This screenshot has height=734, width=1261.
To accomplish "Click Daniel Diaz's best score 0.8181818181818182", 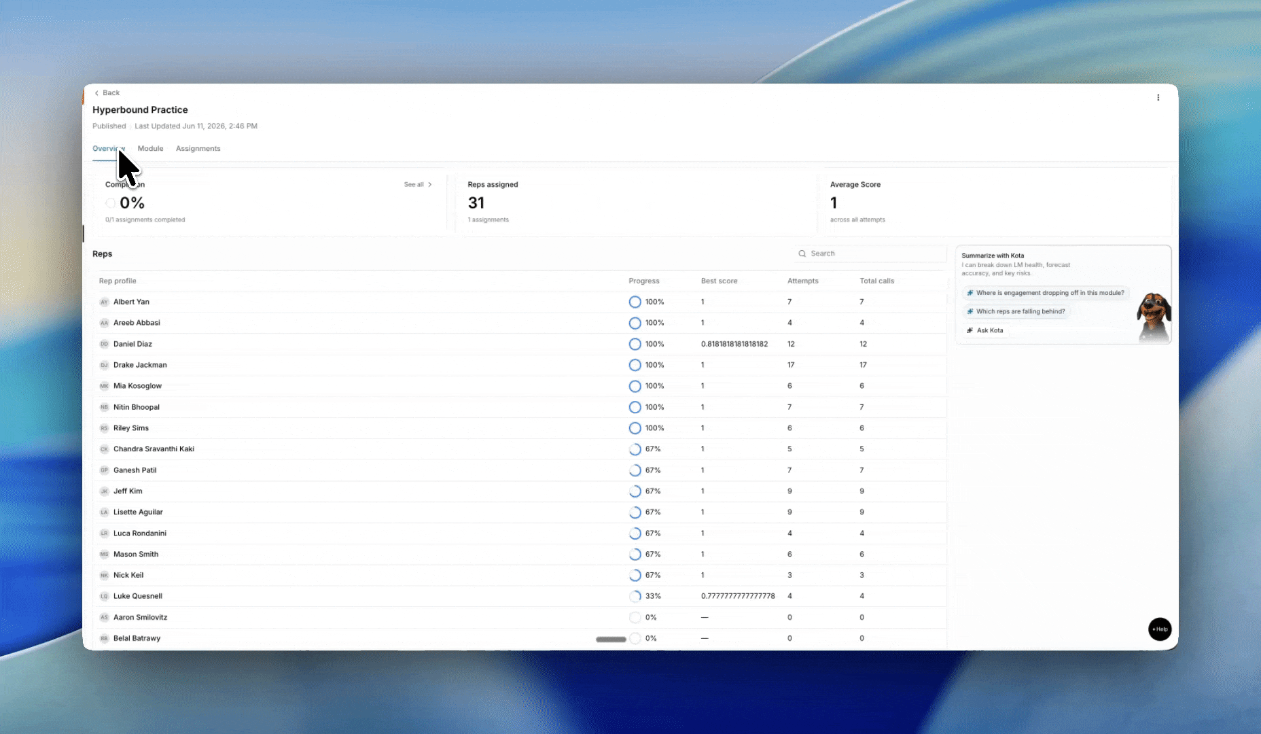I will pos(734,344).
